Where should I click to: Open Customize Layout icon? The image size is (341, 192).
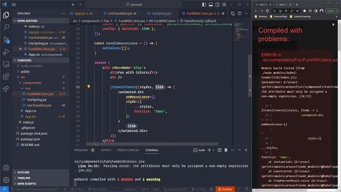click(x=224, y=5)
